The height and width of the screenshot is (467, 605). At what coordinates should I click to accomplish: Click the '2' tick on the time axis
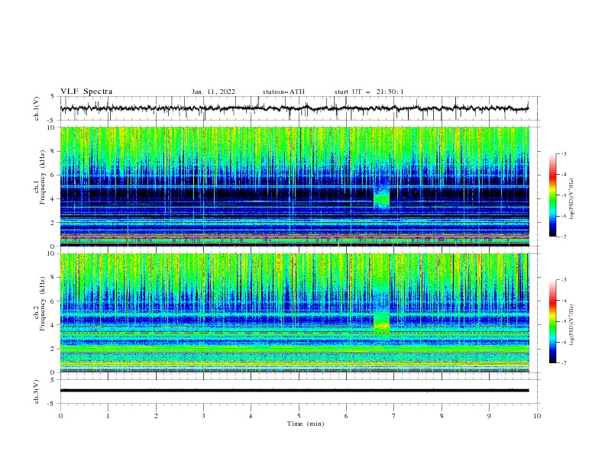pyautogui.click(x=156, y=416)
